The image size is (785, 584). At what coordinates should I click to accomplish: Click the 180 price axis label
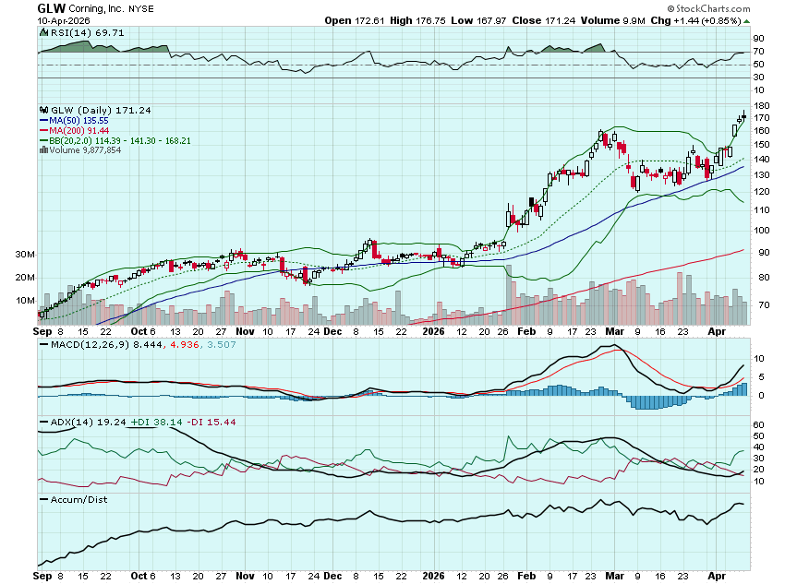(762, 106)
